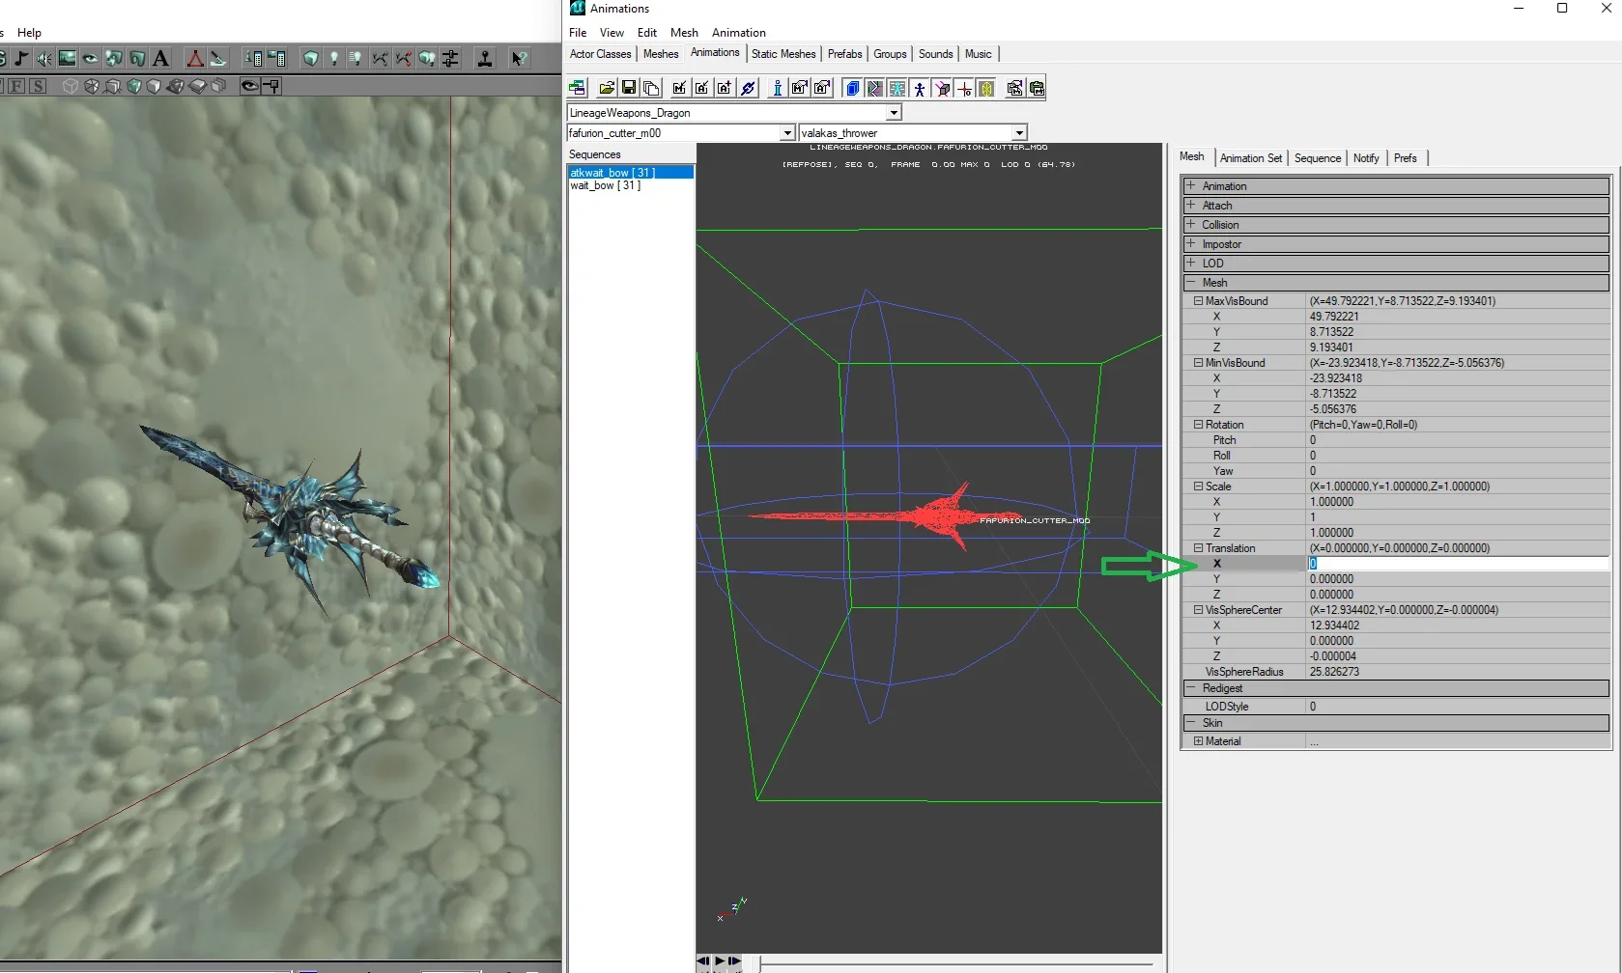This screenshot has height=973, width=1622.
Task: Step to previous animation frame
Action: 703,961
